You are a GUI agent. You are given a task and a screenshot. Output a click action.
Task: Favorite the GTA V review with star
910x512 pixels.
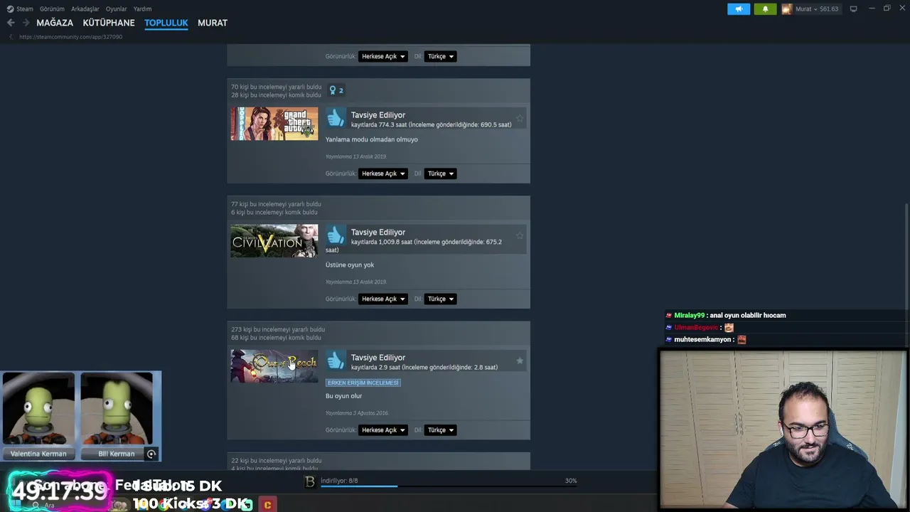520,119
